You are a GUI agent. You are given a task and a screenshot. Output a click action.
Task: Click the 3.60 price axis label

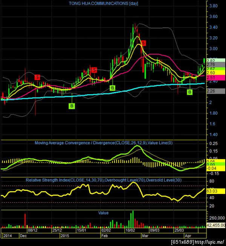click(x=213, y=17)
